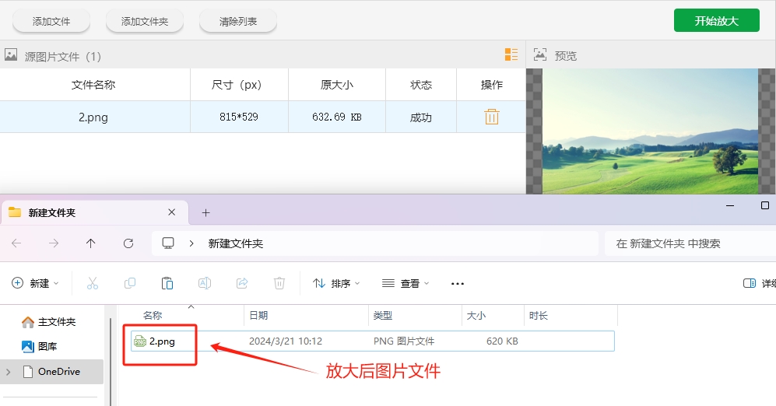Click the 状态 column header
Screen dimensions: 776x406
point(420,85)
